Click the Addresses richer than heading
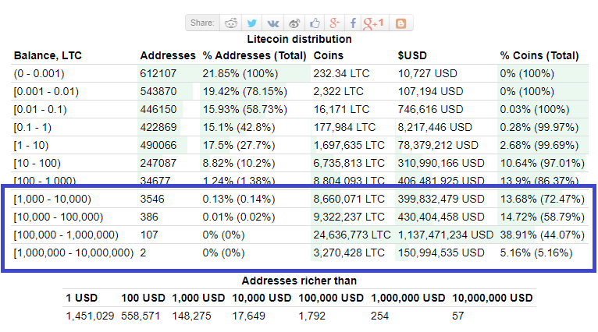This screenshot has height=332, width=598. tap(299, 281)
